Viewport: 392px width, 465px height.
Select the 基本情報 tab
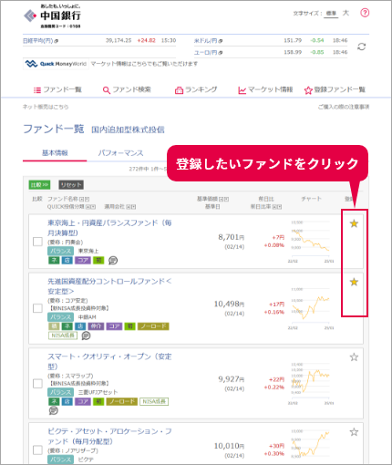point(55,153)
